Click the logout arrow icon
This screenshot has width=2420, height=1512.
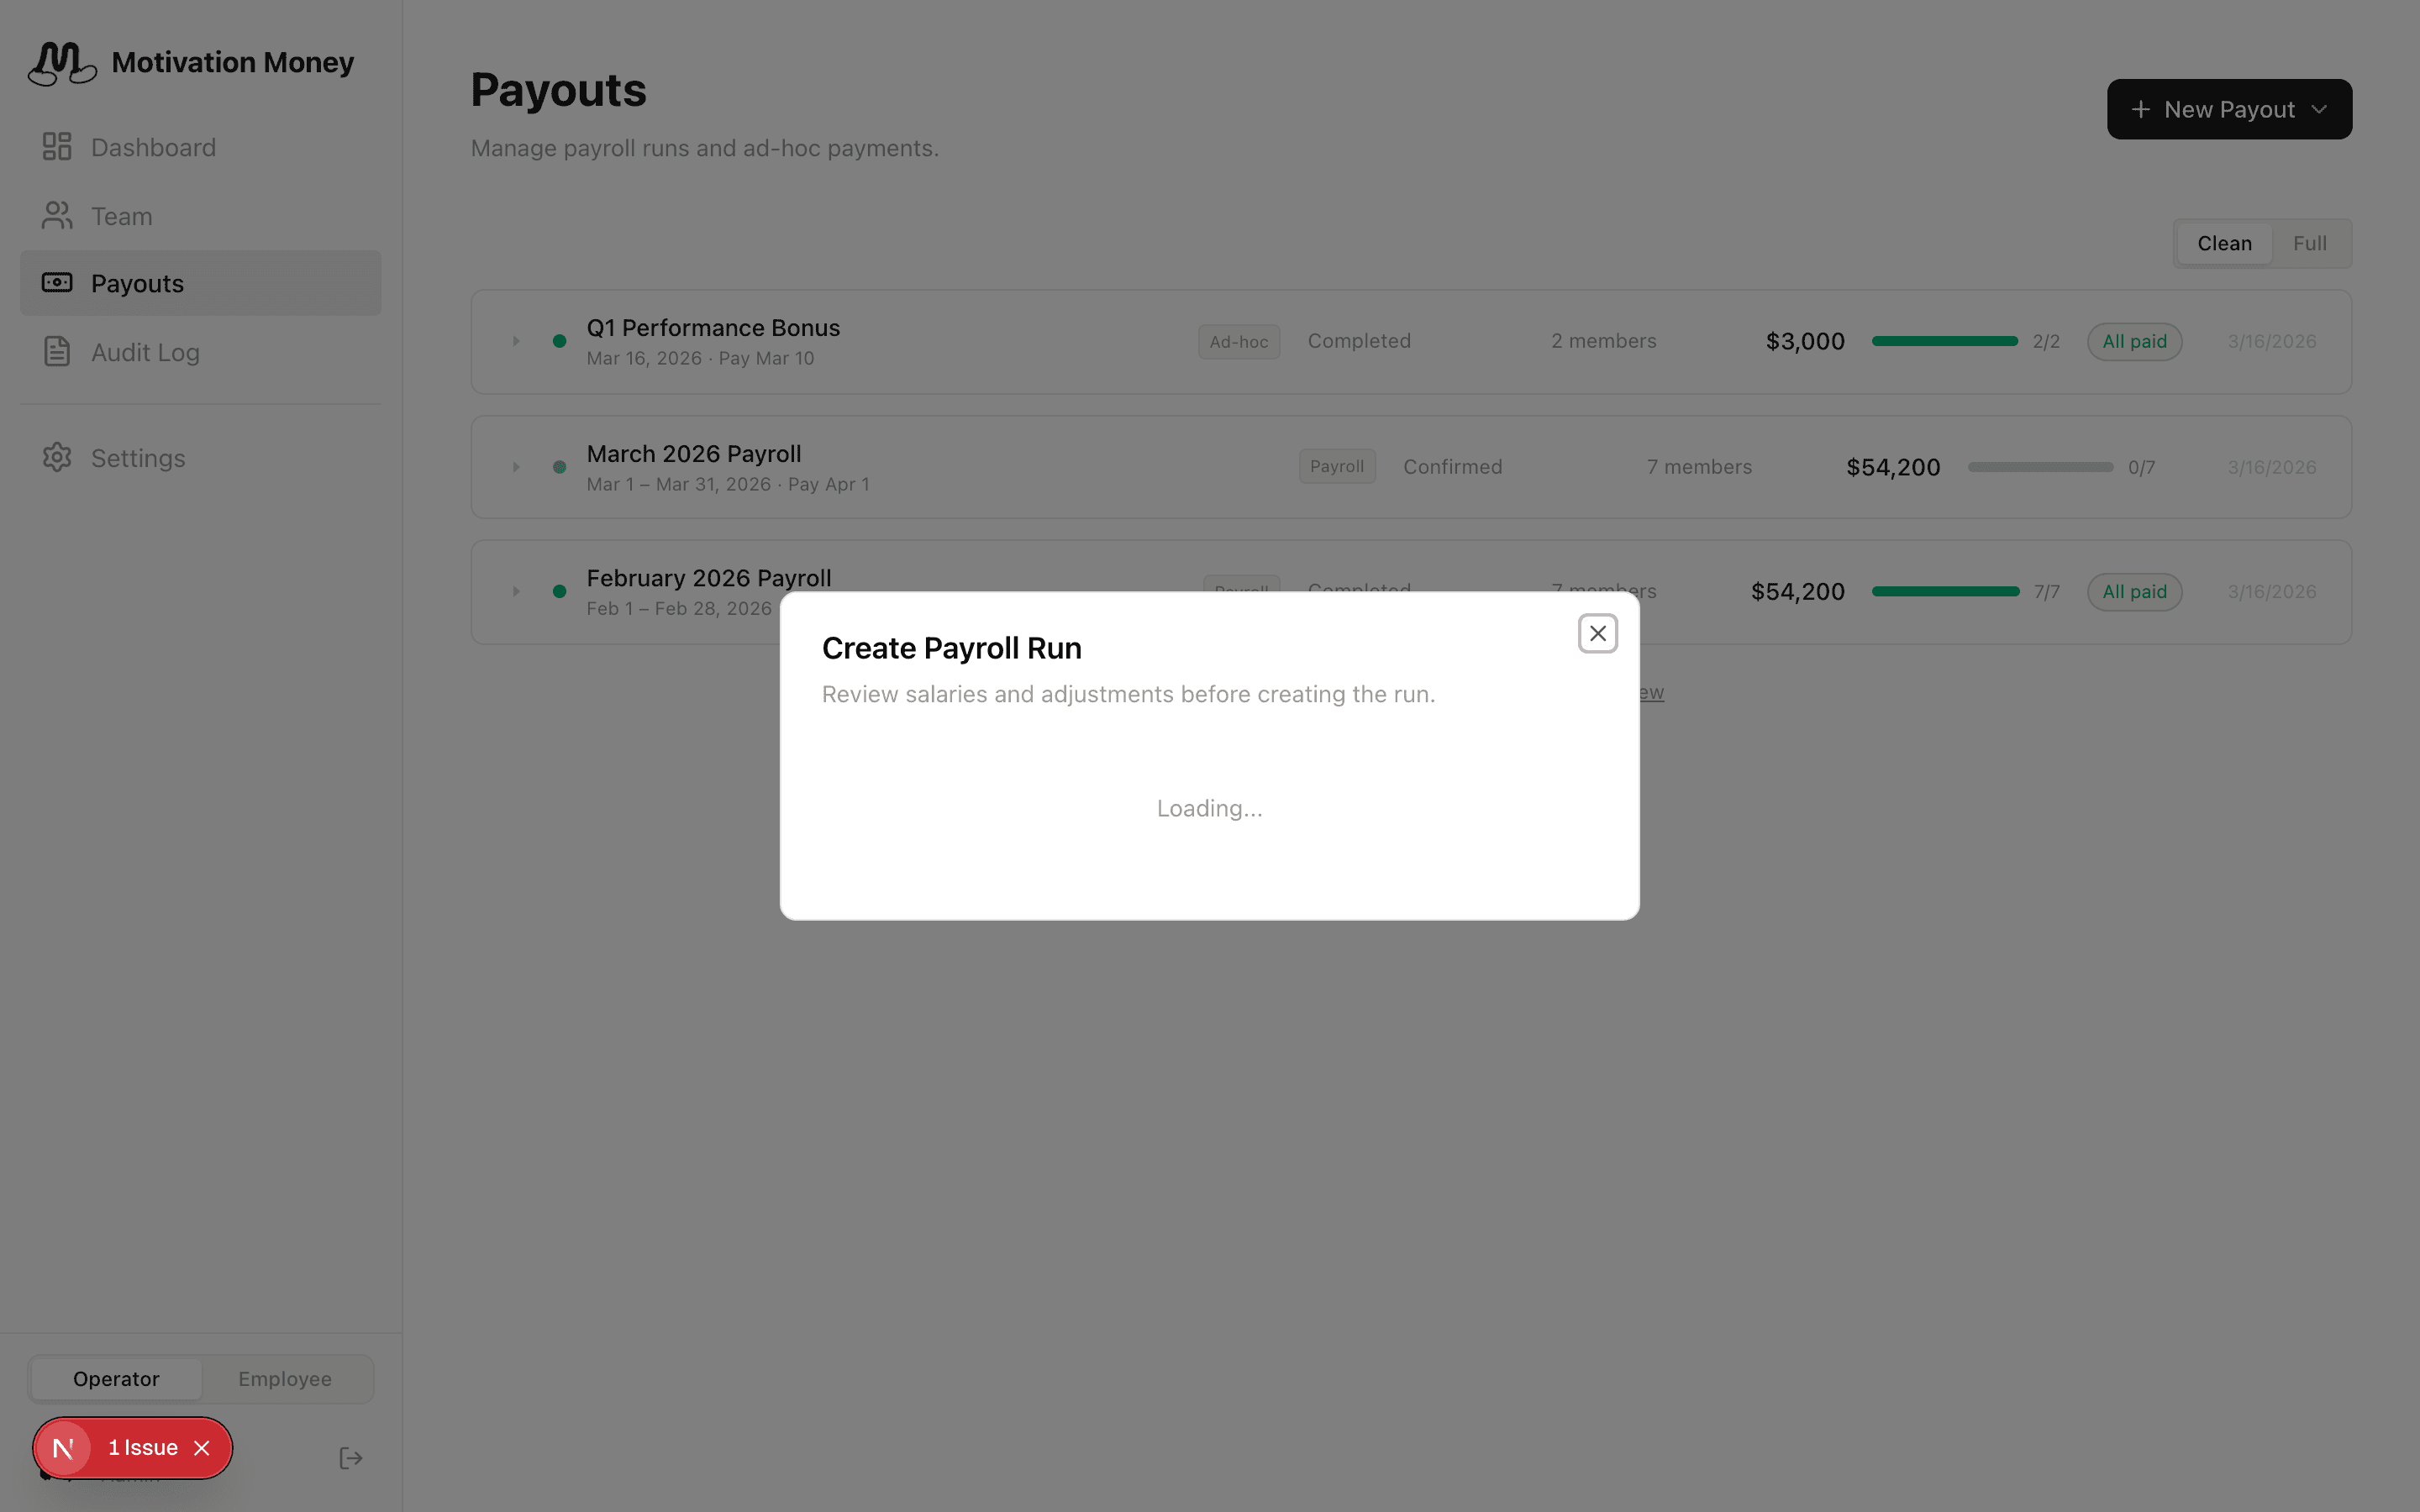(x=351, y=1458)
